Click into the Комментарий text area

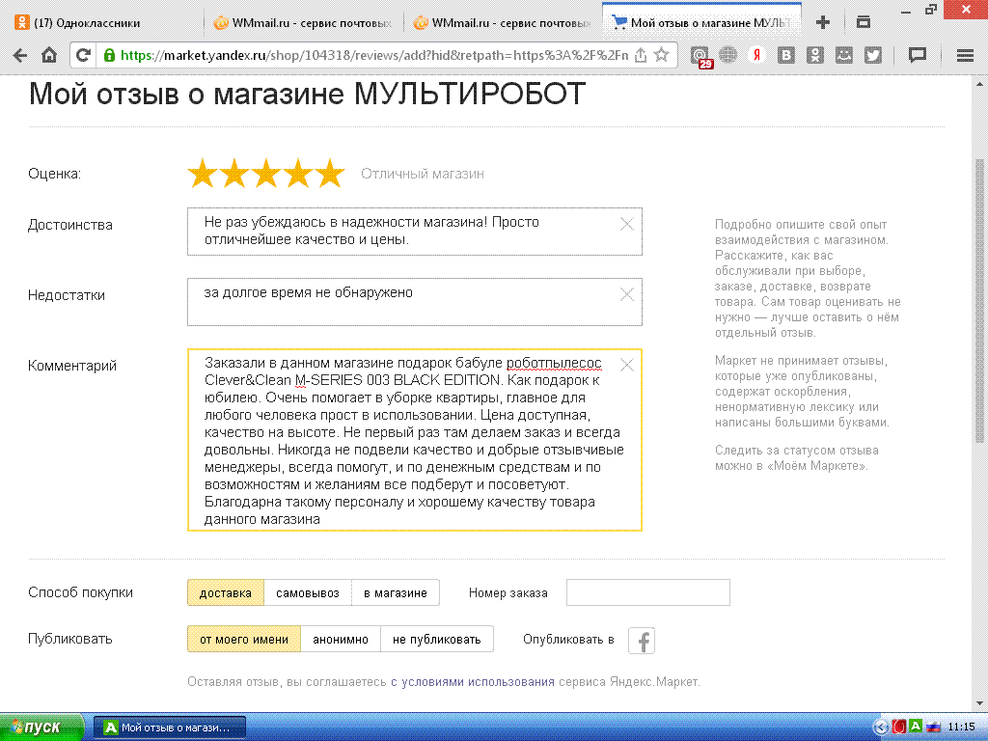[x=415, y=440]
